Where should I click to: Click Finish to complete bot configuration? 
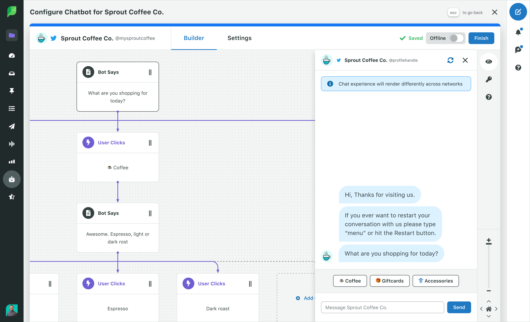(x=482, y=38)
